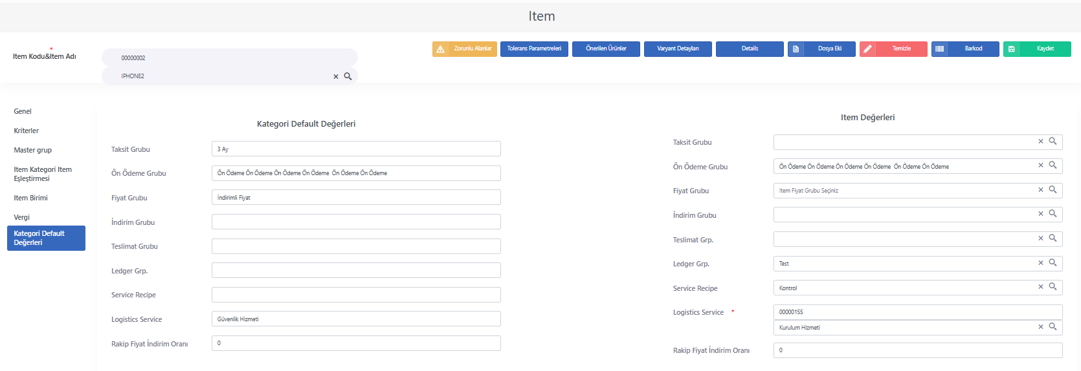Viewport: 1081px width, 371px height.
Task: Clear the Ledger Grp. Test value
Action: pyautogui.click(x=1041, y=262)
